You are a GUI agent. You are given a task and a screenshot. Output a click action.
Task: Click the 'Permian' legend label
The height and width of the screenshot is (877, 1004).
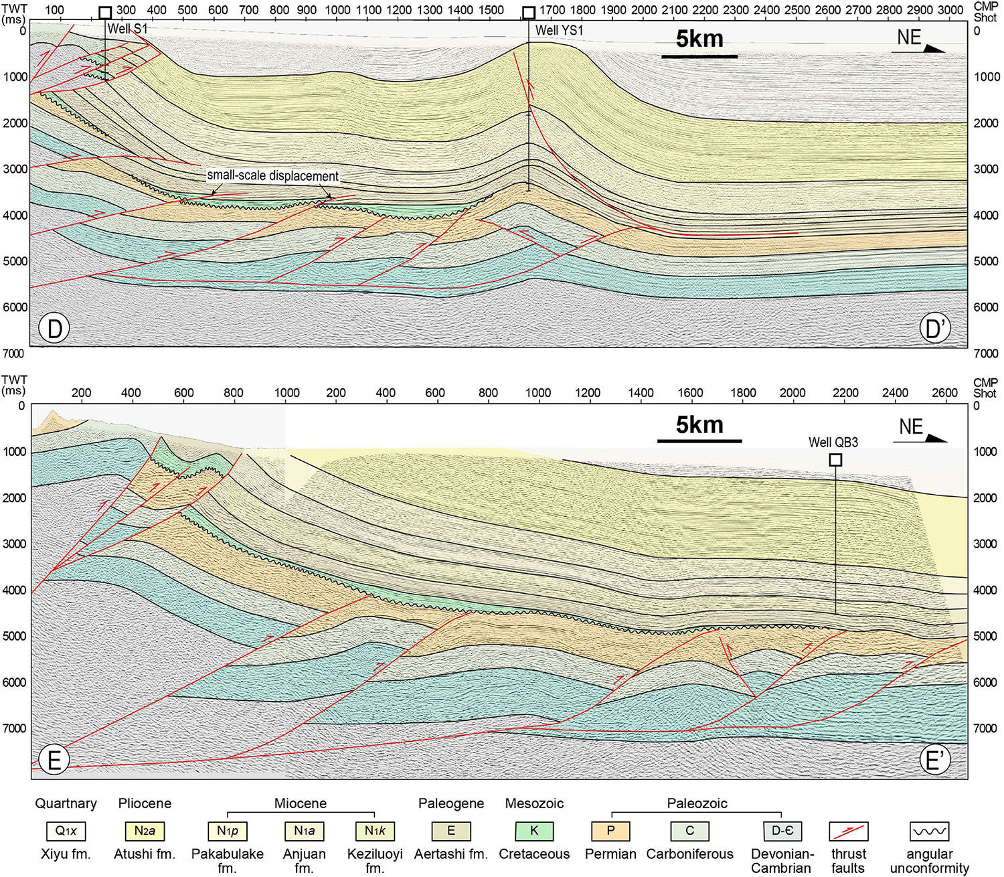click(x=610, y=854)
